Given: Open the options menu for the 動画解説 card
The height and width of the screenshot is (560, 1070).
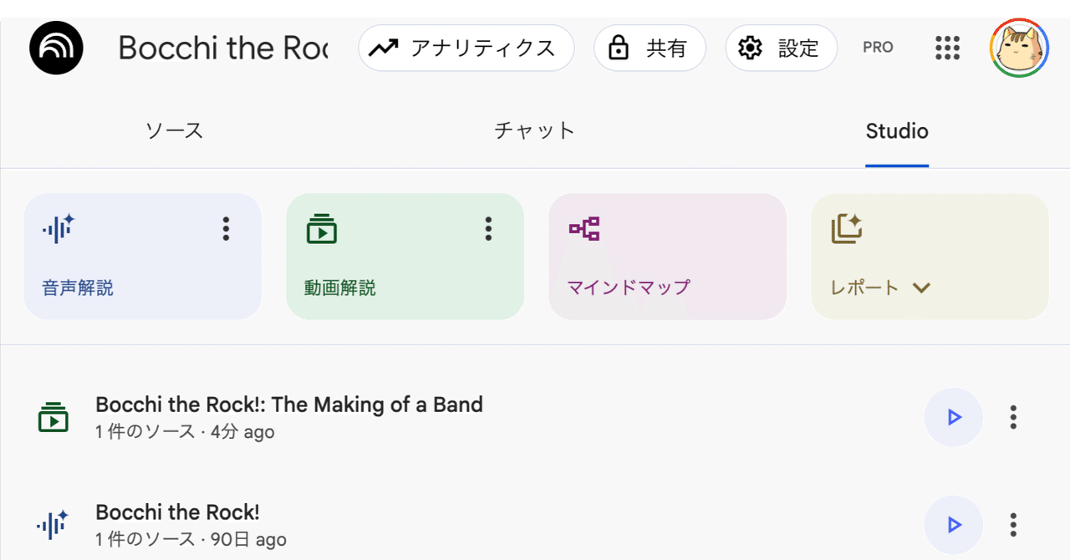Looking at the screenshot, I should (x=488, y=229).
